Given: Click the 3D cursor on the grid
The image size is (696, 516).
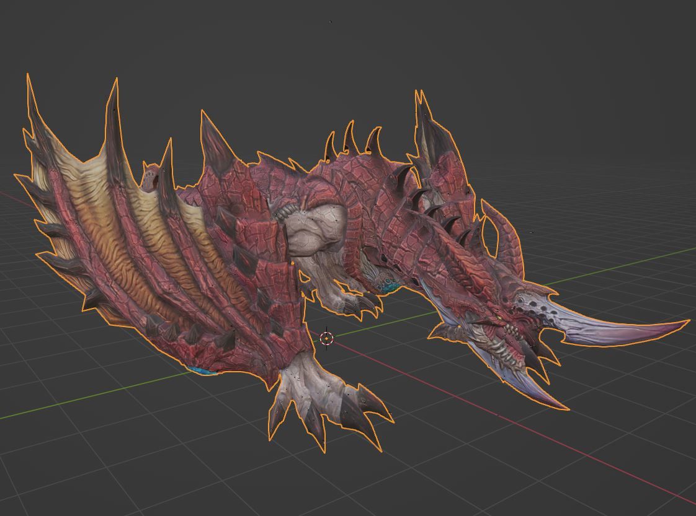Looking at the screenshot, I should click(326, 338).
